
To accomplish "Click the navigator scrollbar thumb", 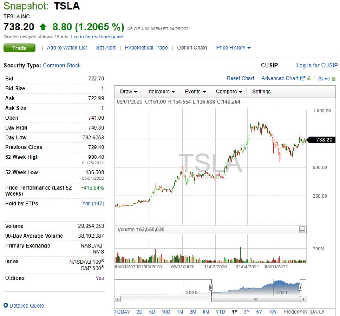I will tap(256, 300).
